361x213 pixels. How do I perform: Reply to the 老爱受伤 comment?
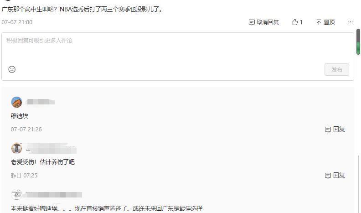click(x=339, y=175)
